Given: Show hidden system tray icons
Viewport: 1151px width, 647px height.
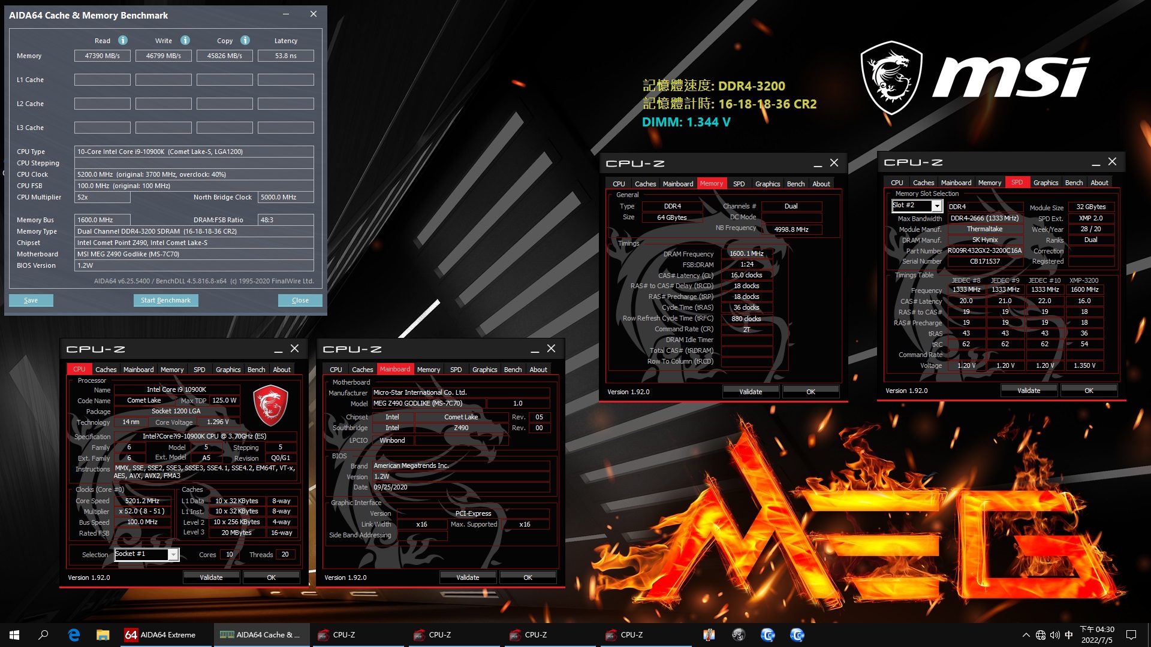Looking at the screenshot, I should coord(1026,635).
